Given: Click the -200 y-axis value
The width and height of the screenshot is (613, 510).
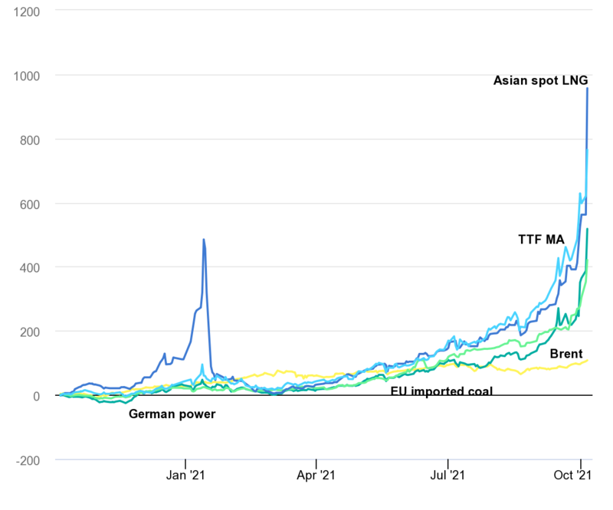Looking at the screenshot, I should tap(28, 460).
